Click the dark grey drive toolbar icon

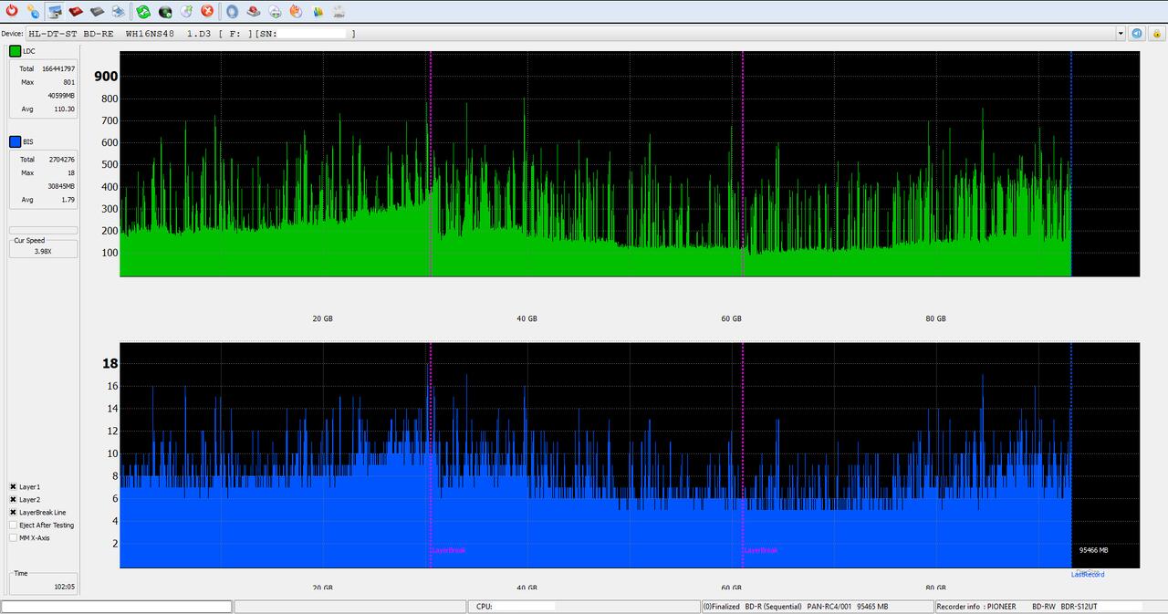(98, 12)
